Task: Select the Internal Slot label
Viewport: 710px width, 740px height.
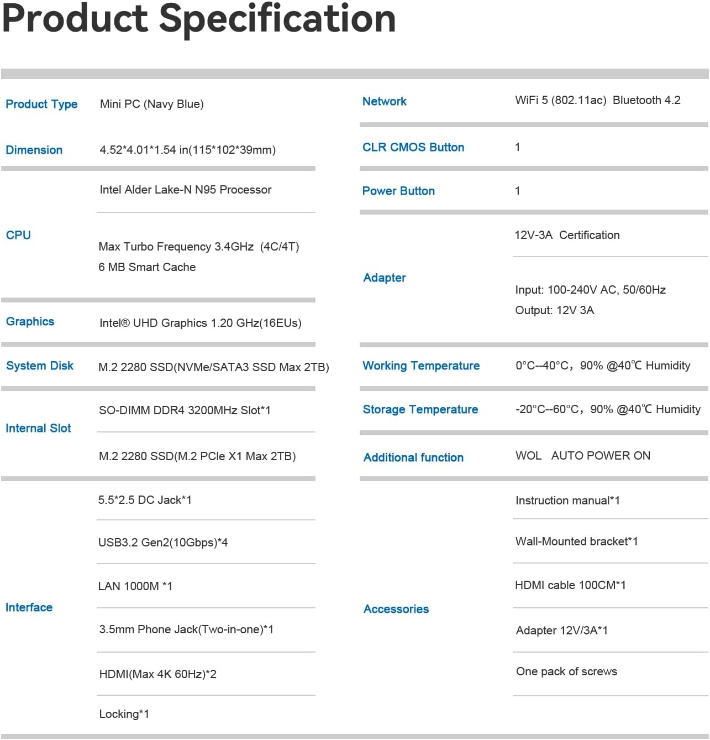Action: 38,428
